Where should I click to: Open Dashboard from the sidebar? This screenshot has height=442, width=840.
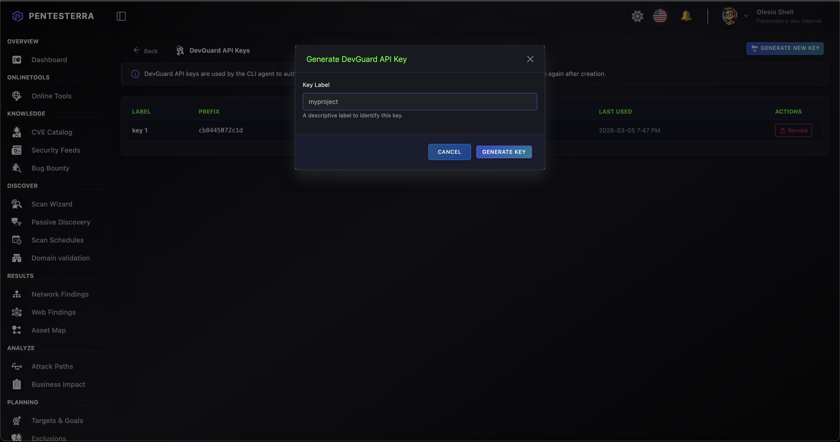pos(49,60)
